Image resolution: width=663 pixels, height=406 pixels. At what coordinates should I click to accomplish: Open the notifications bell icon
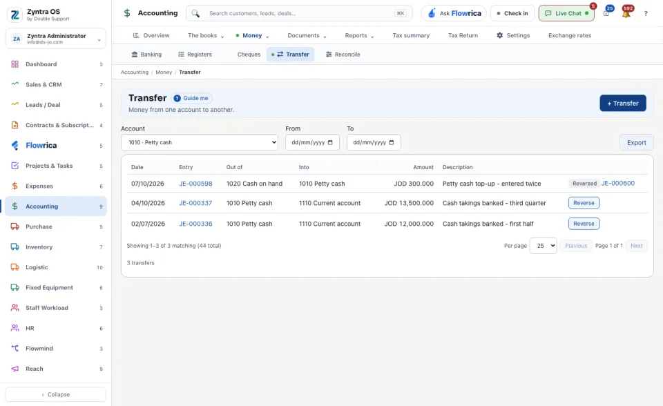(626, 14)
